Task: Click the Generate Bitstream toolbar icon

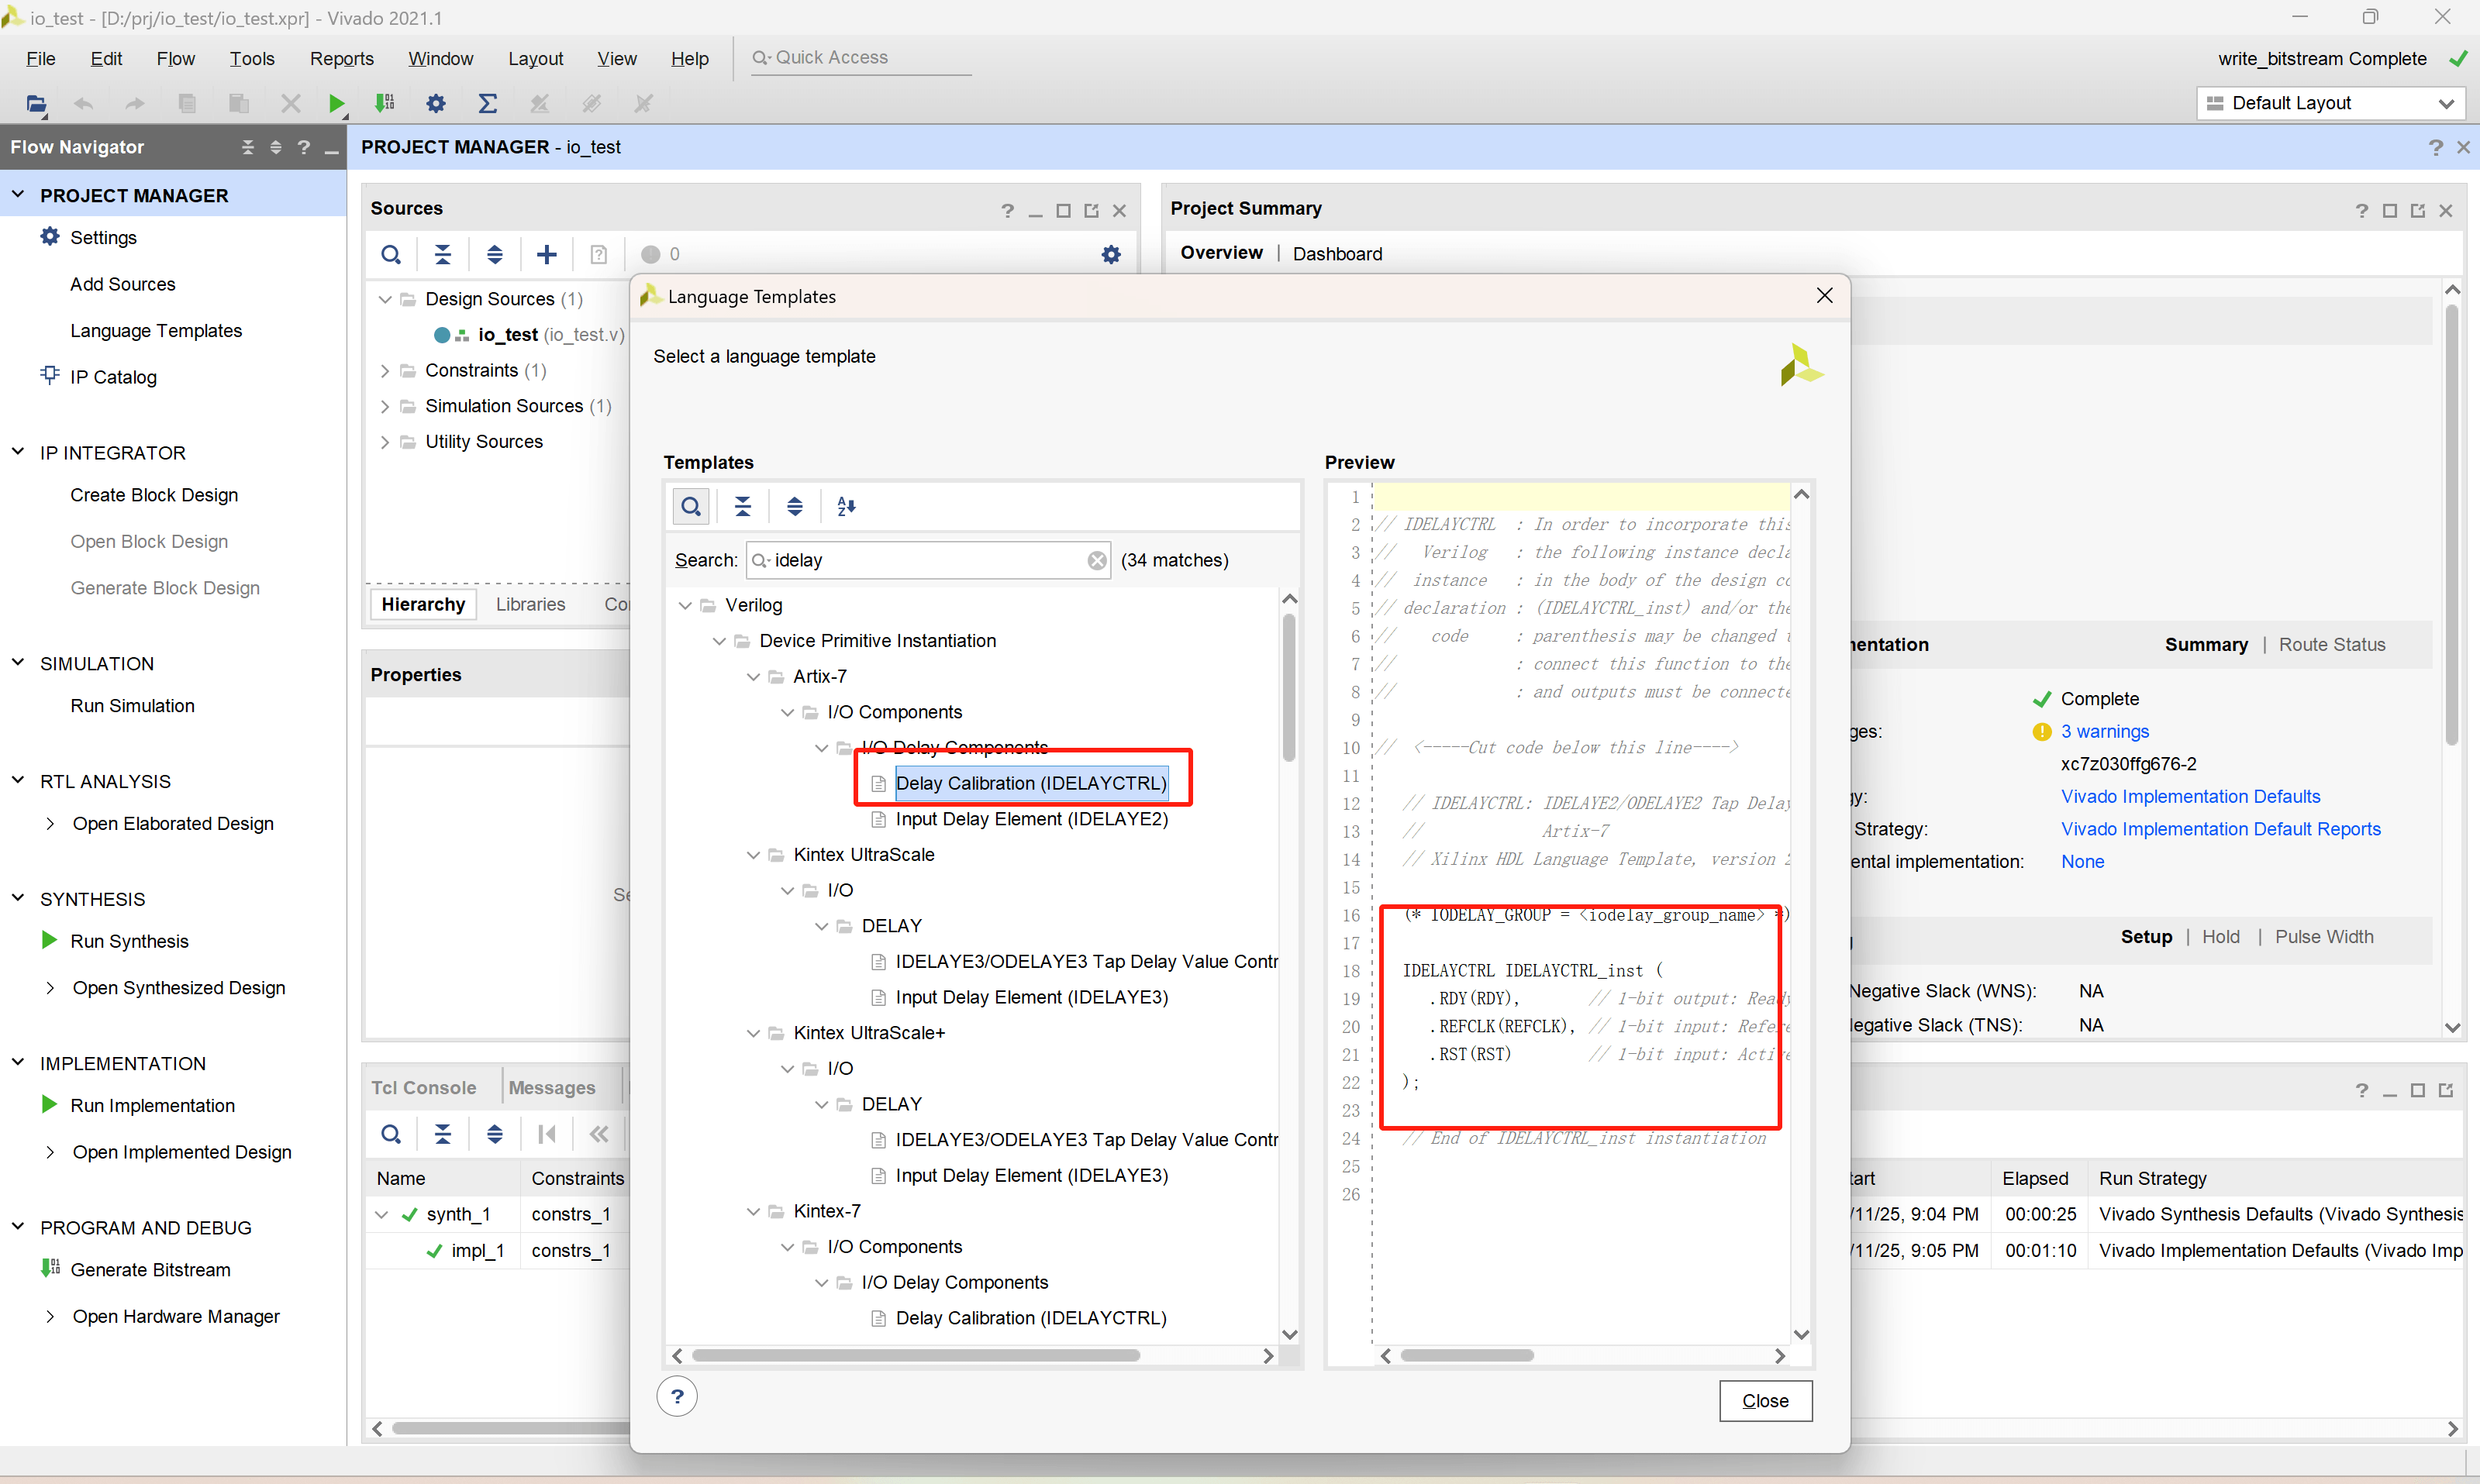Action: [x=385, y=103]
